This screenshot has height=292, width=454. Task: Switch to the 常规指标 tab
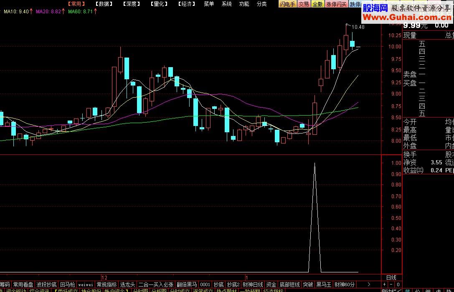pos(107,284)
